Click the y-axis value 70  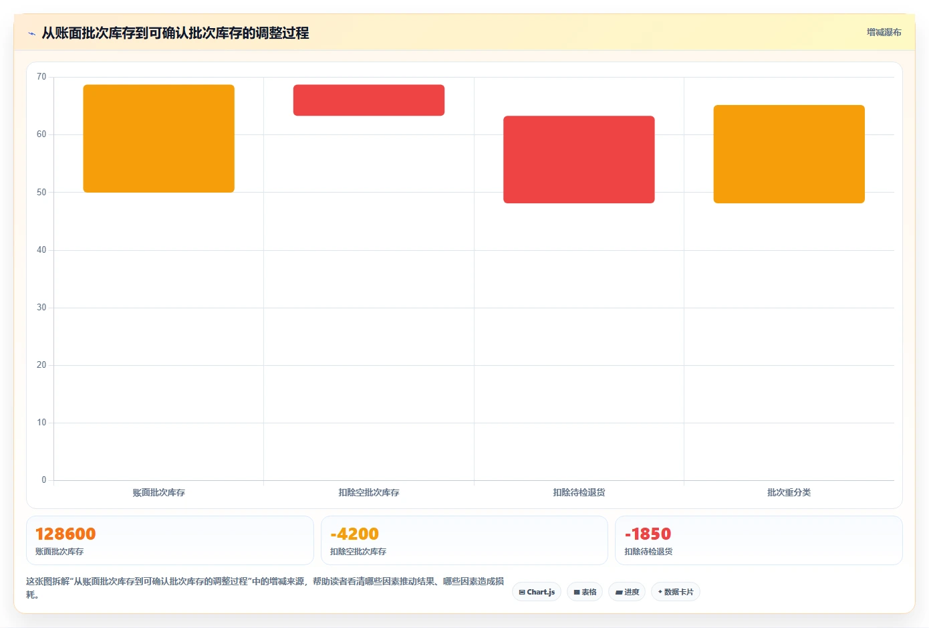[x=41, y=77]
